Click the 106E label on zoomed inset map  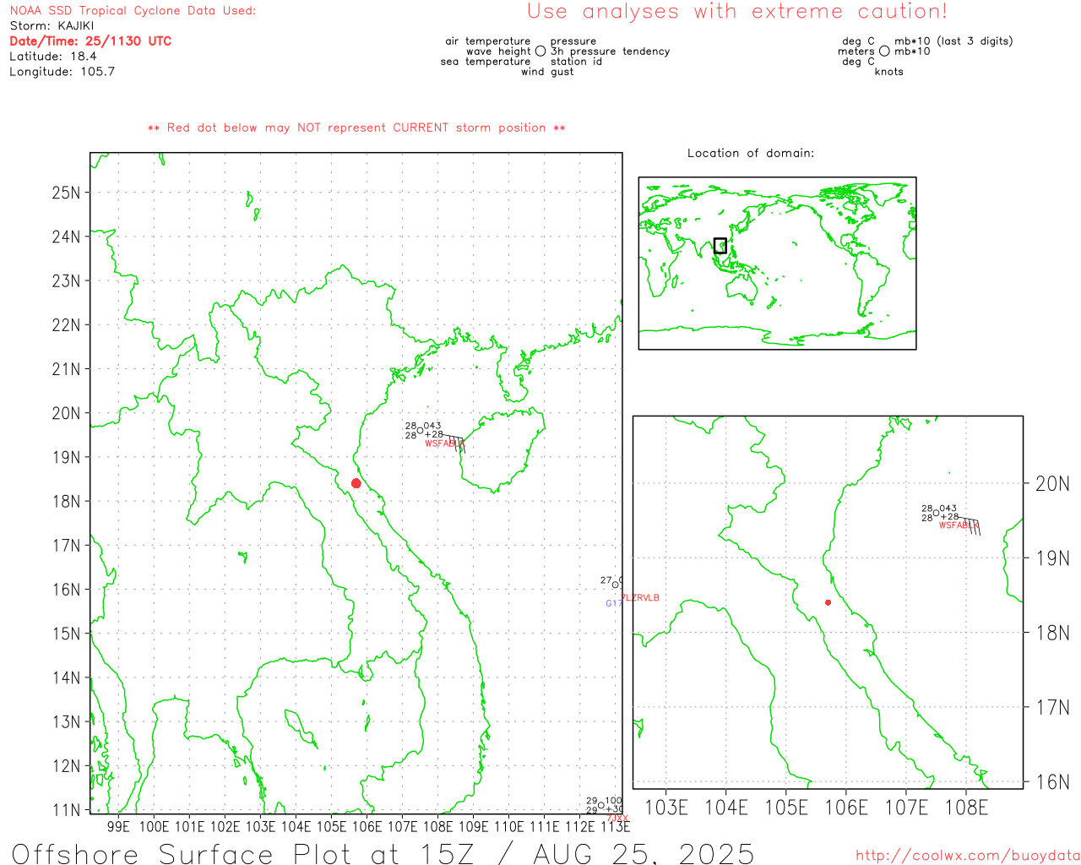tap(846, 808)
